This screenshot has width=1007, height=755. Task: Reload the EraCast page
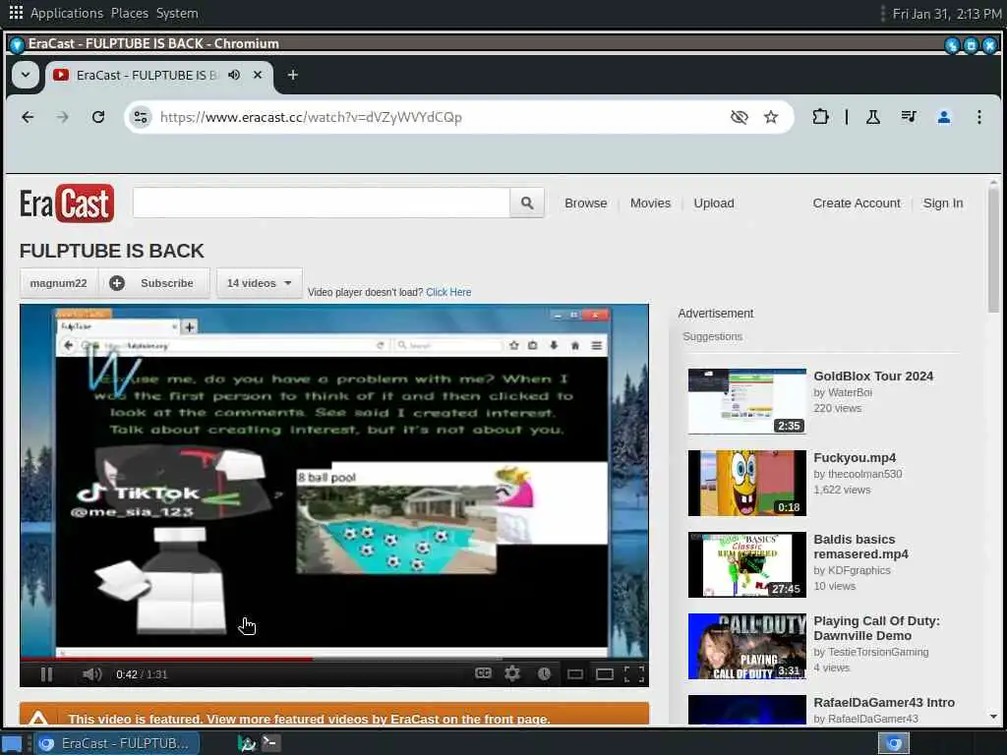click(x=97, y=117)
